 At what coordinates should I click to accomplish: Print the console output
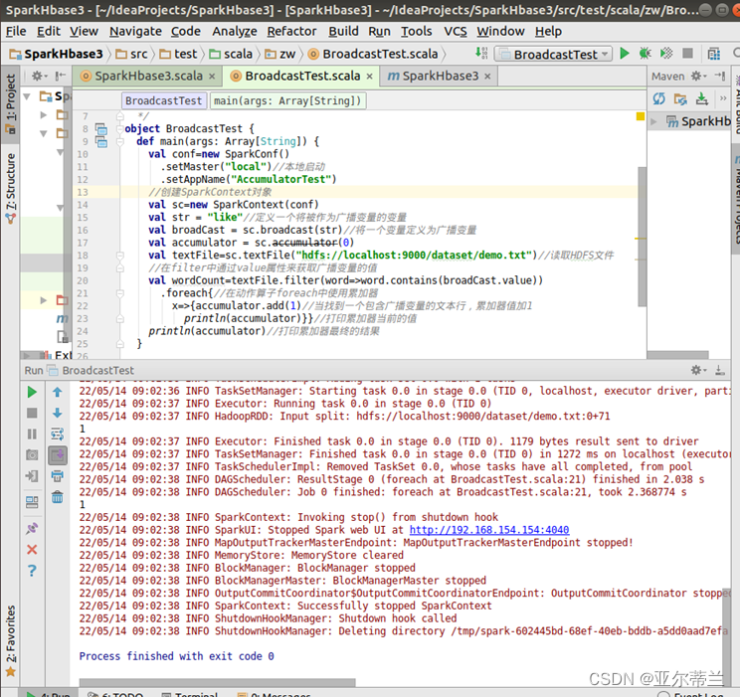(x=58, y=476)
